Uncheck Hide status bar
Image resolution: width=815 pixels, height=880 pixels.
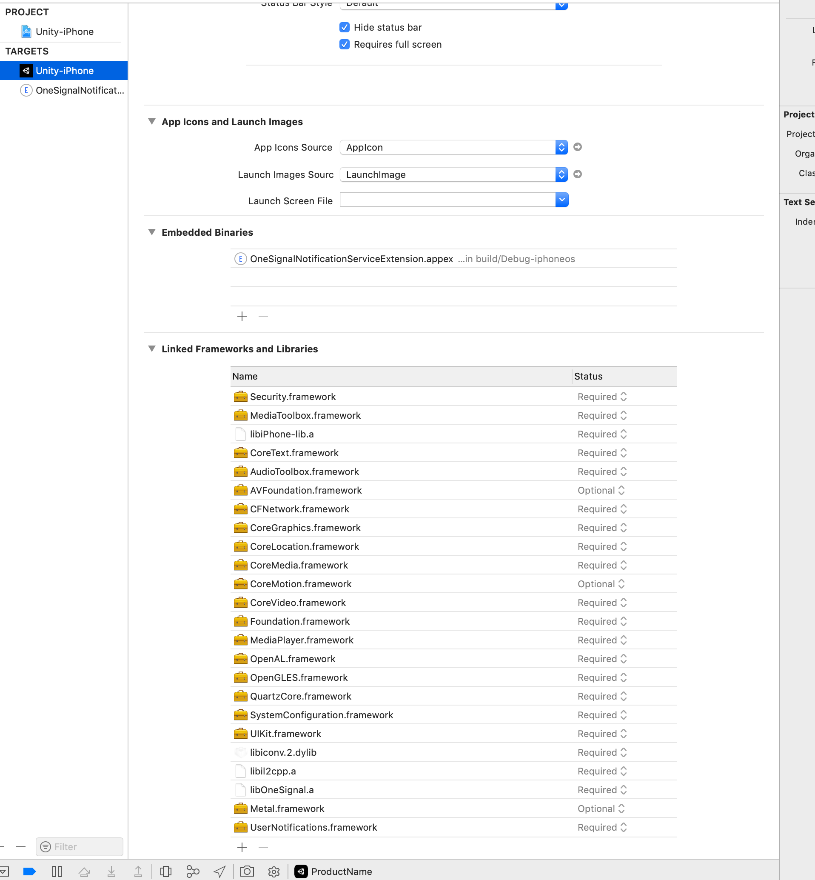tap(345, 27)
